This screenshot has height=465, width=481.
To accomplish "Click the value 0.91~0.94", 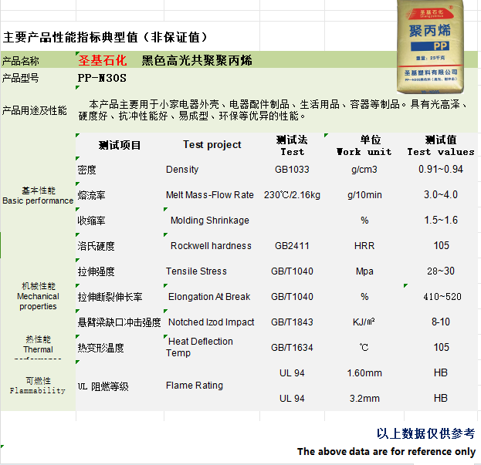I will [x=441, y=169].
